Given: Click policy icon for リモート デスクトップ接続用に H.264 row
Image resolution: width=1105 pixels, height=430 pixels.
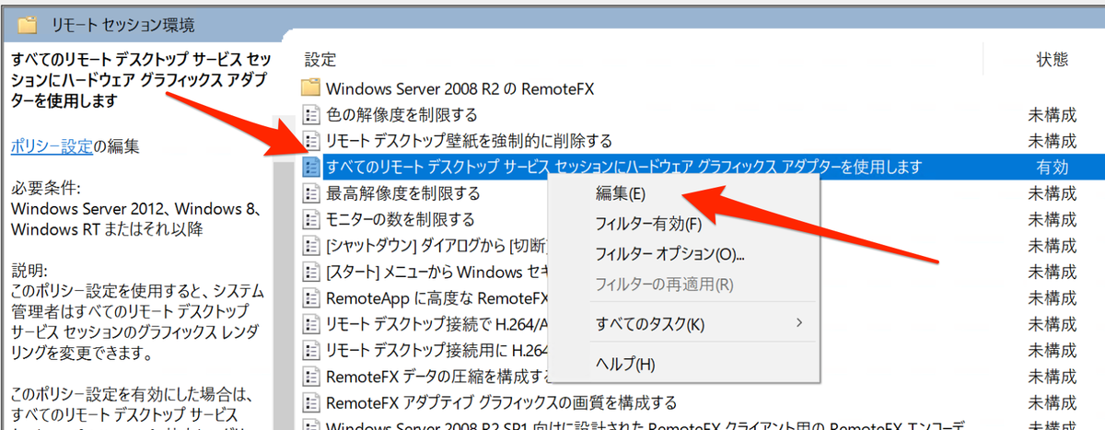Looking at the screenshot, I should 310,350.
